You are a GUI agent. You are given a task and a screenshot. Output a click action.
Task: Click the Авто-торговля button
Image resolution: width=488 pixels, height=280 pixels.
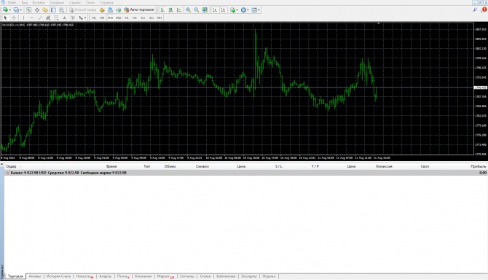click(x=139, y=10)
